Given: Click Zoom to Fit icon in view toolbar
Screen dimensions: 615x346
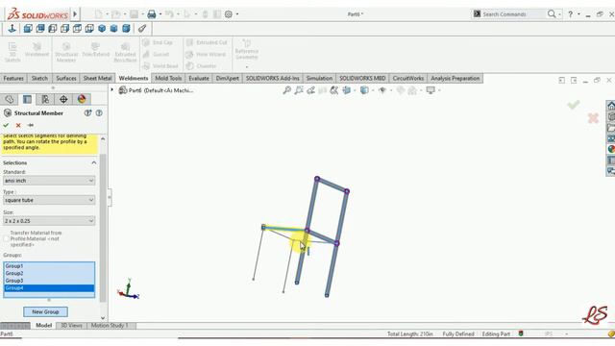Looking at the screenshot, I should tap(286, 90).
